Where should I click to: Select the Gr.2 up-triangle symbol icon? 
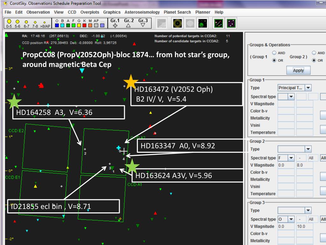128,26
